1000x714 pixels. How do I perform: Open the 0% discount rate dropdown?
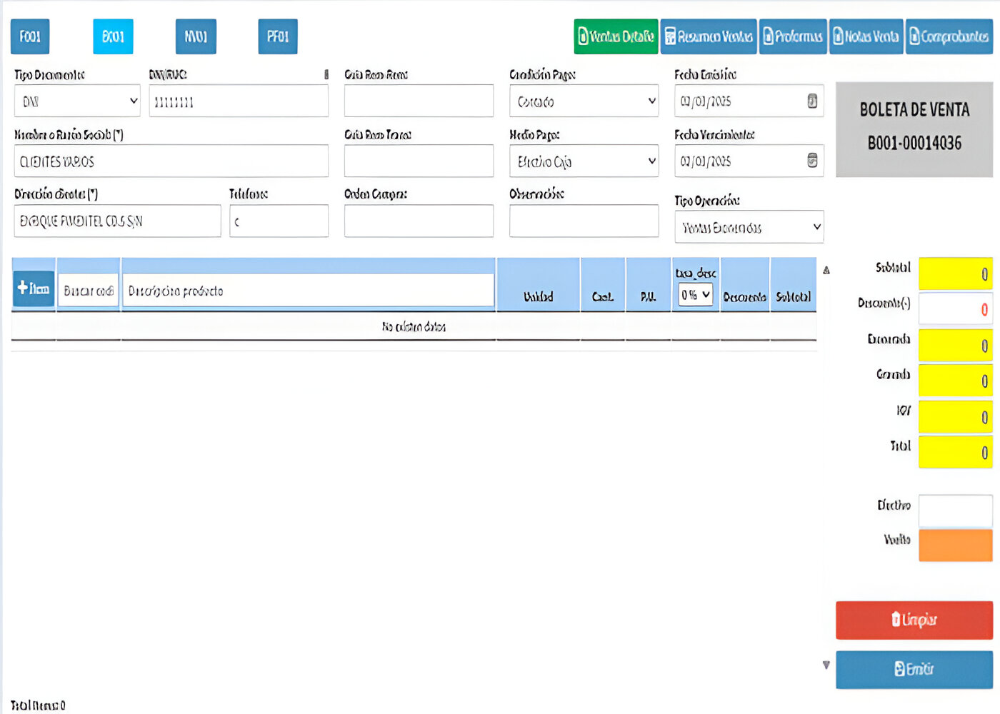tap(695, 294)
